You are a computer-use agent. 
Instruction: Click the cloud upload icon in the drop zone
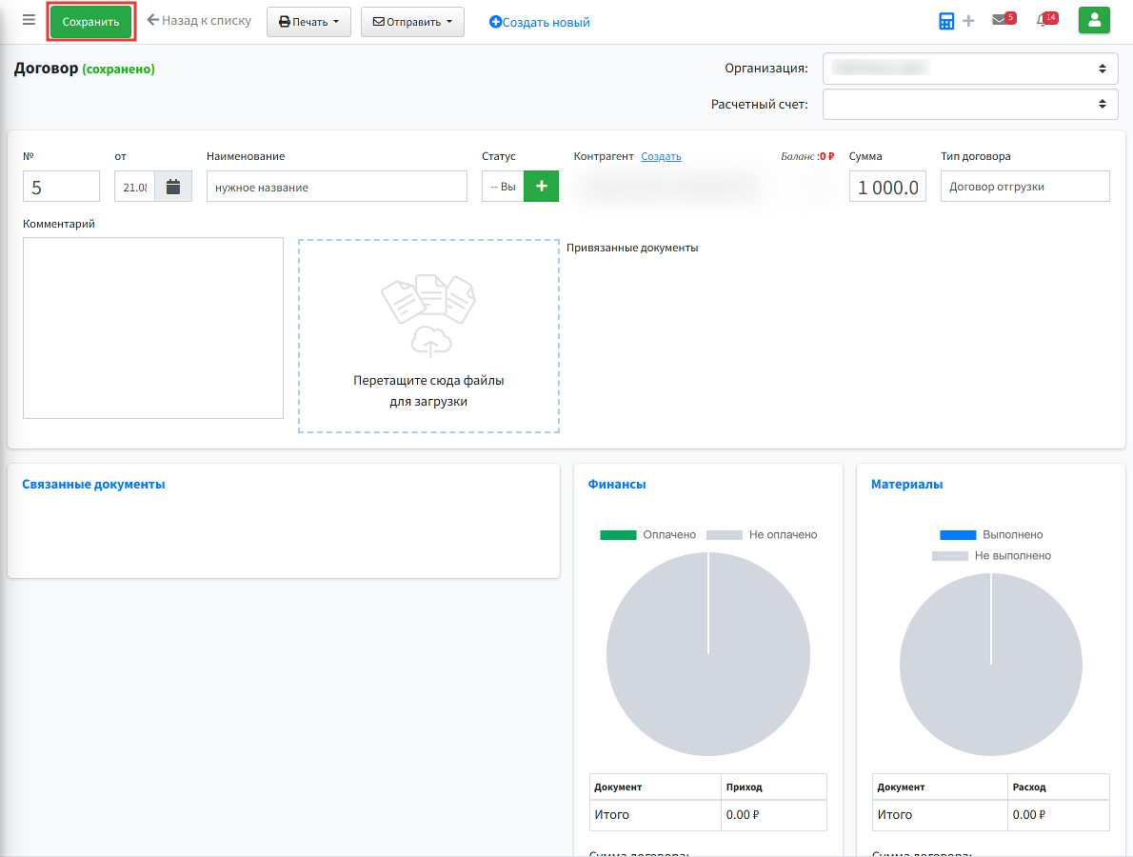click(431, 342)
